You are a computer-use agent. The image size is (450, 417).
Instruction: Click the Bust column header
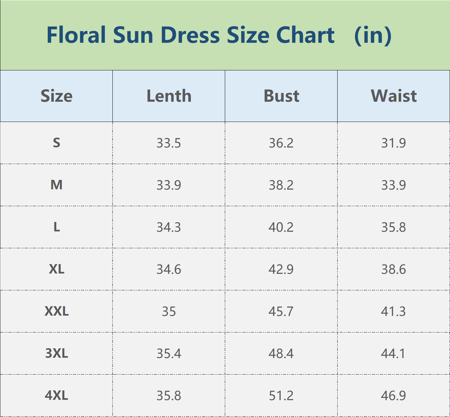281,96
